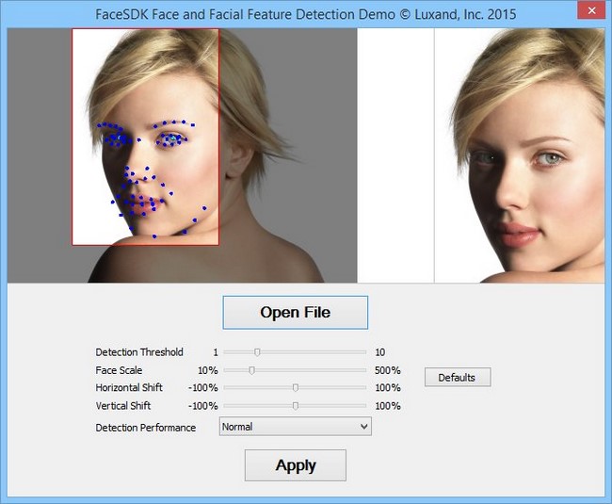The height and width of the screenshot is (504, 612).
Task: Click Detection Threshold track near the 10 end
Action: pos(359,352)
